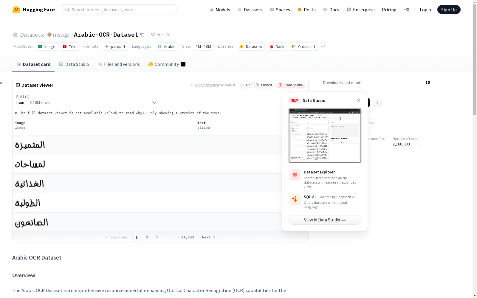Like the Arabic-OCR-Dataset
477x298 pixels.
pos(157,35)
